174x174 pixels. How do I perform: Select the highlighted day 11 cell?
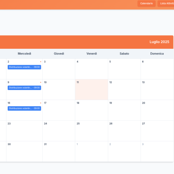point(91,90)
